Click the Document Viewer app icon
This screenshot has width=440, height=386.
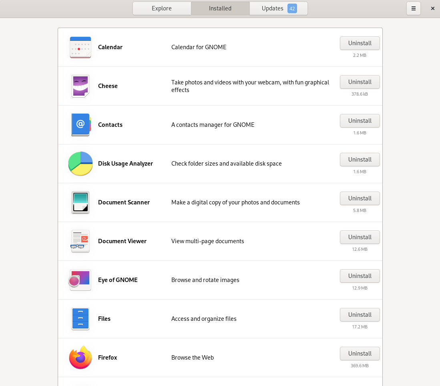click(x=80, y=241)
